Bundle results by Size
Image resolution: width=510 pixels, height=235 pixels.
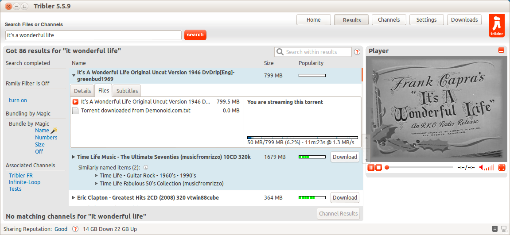[x=40, y=145]
